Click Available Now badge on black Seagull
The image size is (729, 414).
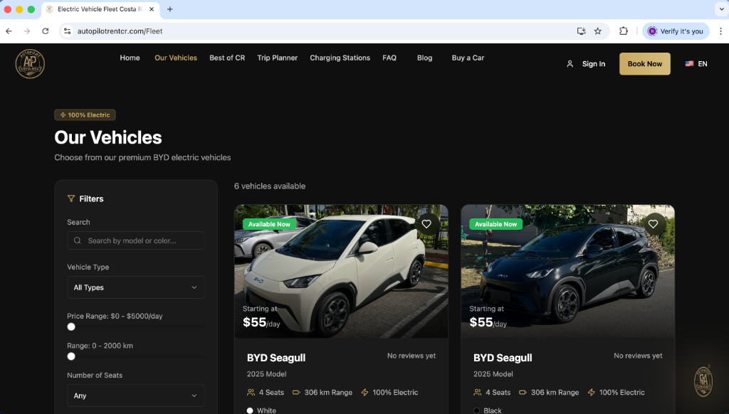point(495,224)
